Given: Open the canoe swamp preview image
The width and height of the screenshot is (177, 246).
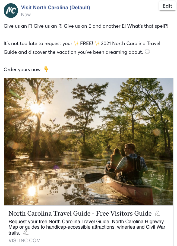Looking at the screenshot, I should pyautogui.click(x=88, y=141).
